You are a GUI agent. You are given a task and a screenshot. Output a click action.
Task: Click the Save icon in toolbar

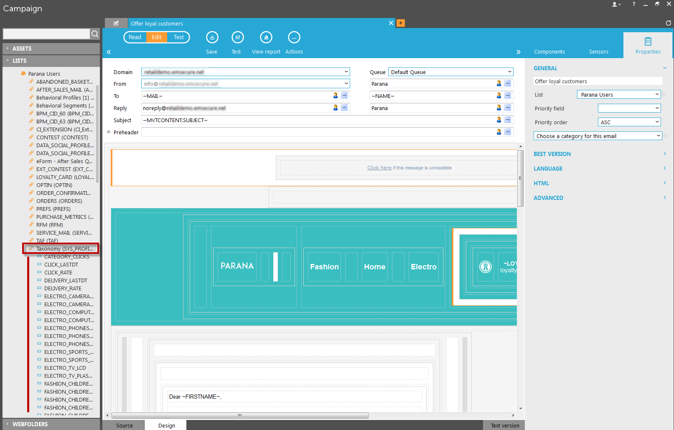point(212,38)
